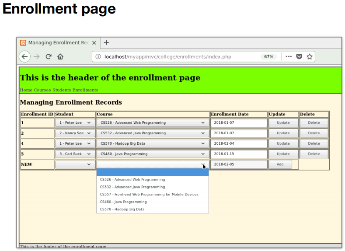This screenshot has width=345, height=251.
Task: Click the 2018-02-04 enrollment date field
Action: [239, 143]
